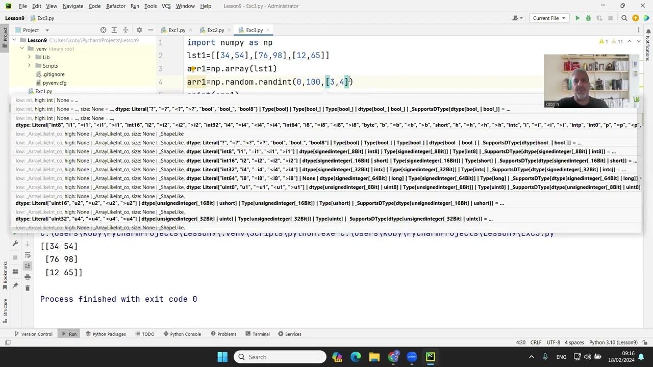Click the microphone icon in system tray
This screenshot has width=653, height=367.
click(545, 357)
